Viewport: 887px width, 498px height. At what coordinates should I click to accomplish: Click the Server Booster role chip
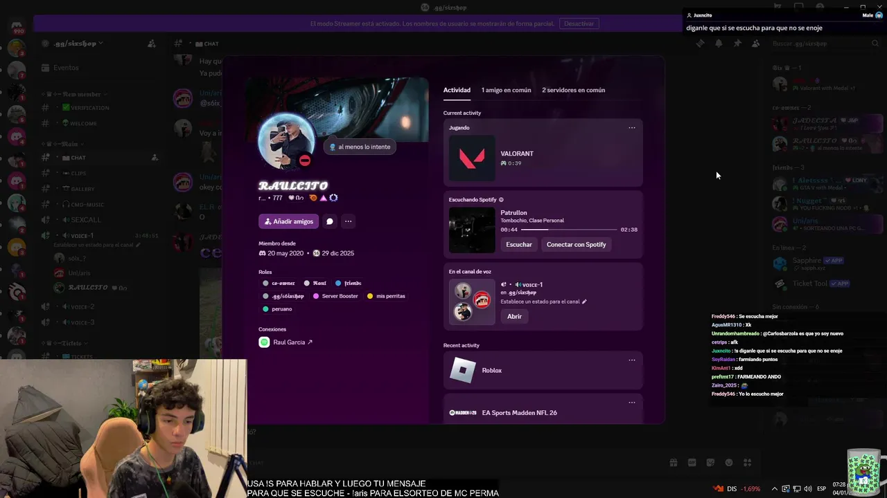click(x=335, y=296)
